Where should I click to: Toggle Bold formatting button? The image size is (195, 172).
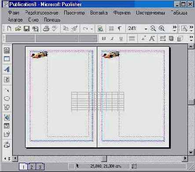(x=104, y=39)
